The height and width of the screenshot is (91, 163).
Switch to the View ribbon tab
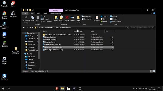coord(45,13)
